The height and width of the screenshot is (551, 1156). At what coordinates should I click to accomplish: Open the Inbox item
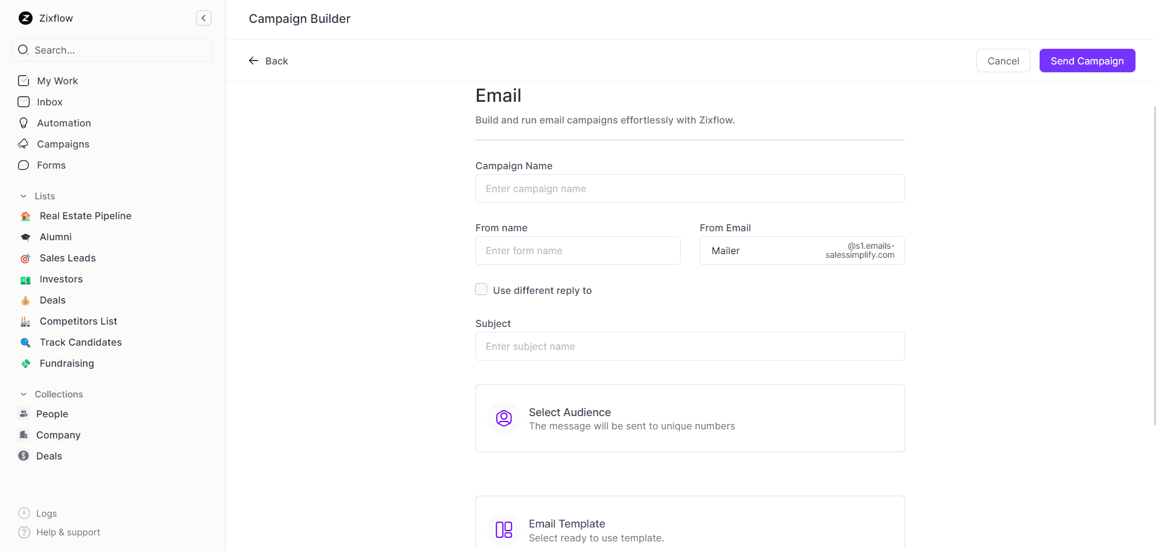point(49,102)
